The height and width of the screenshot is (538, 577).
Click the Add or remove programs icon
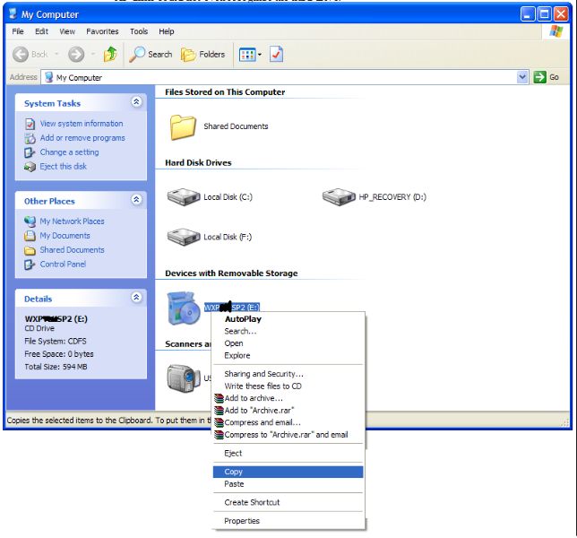click(30, 138)
